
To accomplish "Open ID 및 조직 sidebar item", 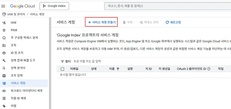I will 17,53.
